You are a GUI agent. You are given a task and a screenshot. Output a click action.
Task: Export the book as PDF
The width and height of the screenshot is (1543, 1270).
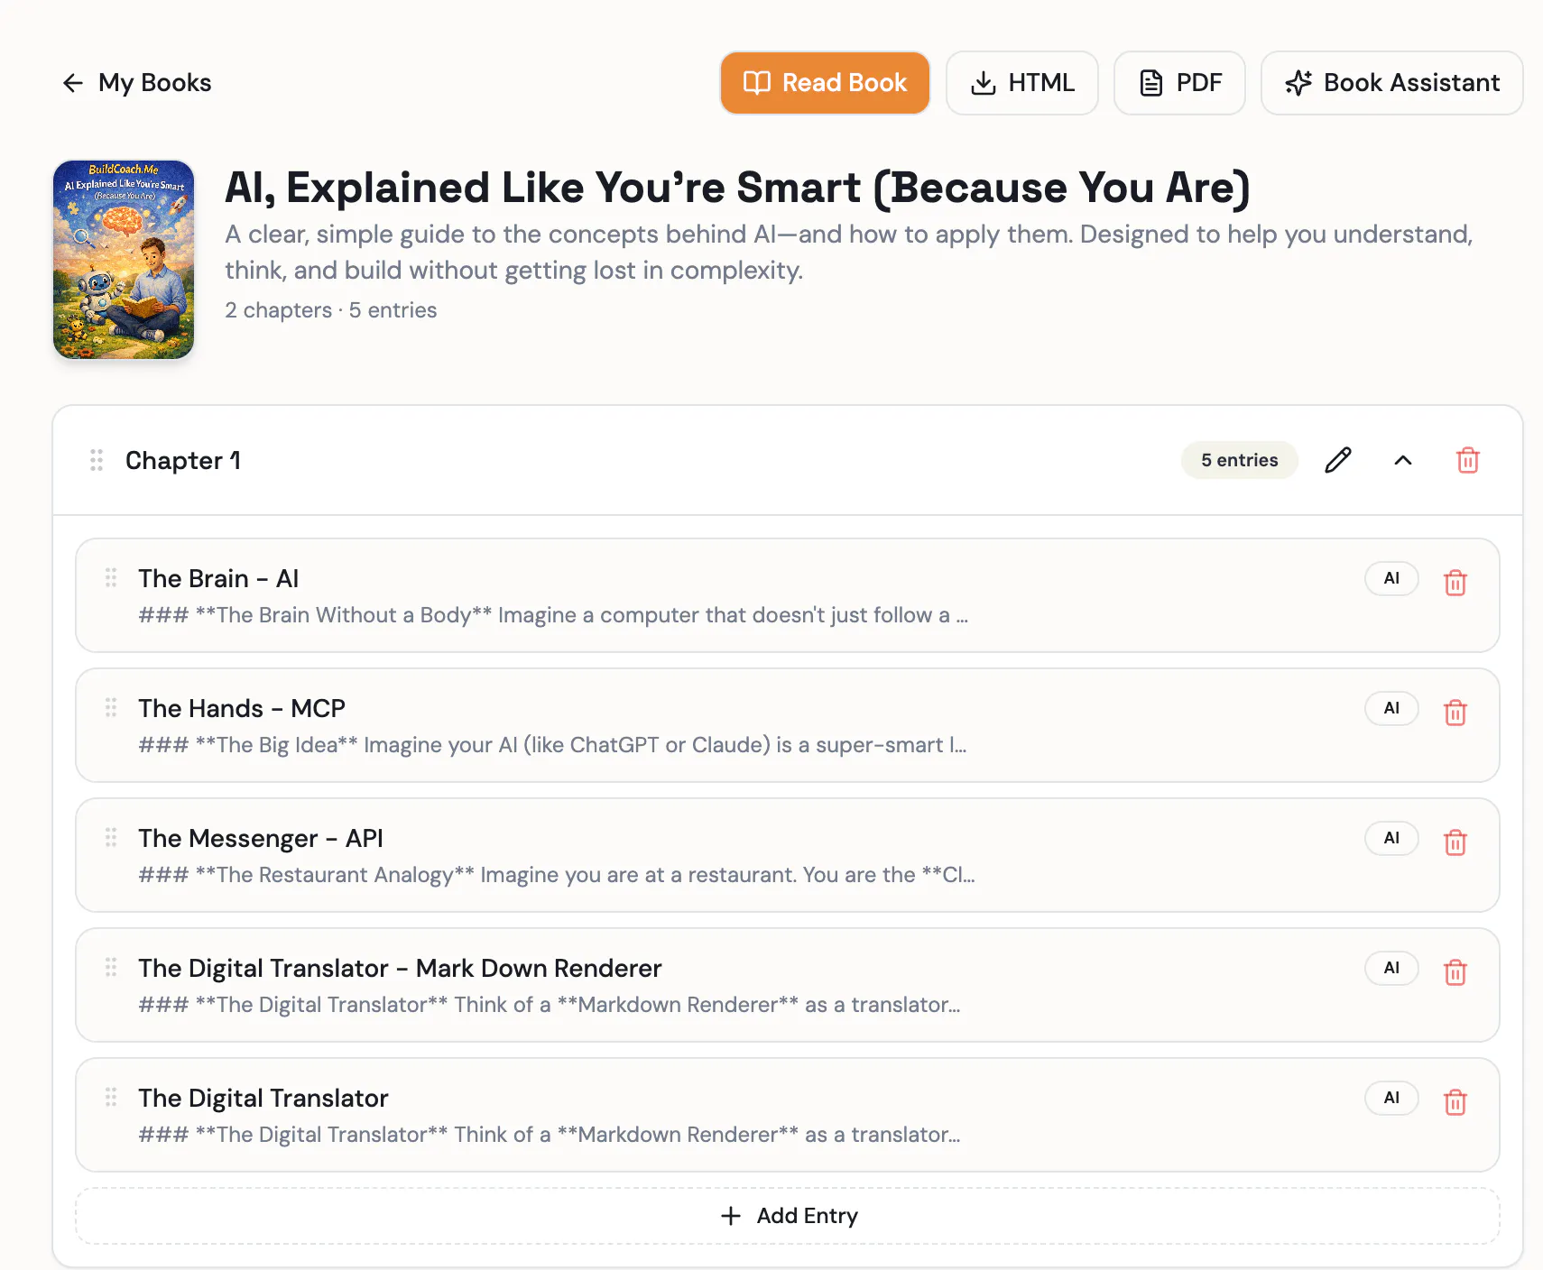click(1179, 83)
